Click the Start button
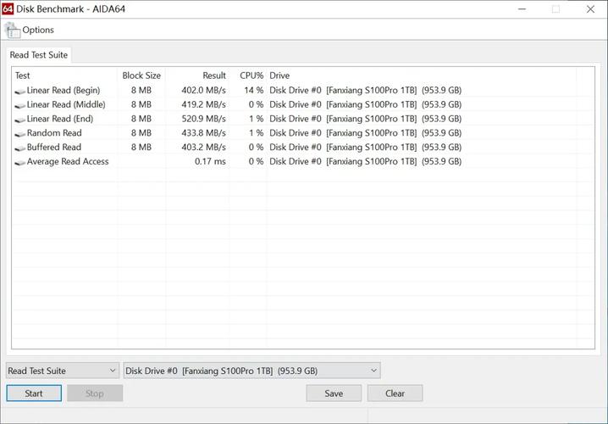 [x=34, y=393]
